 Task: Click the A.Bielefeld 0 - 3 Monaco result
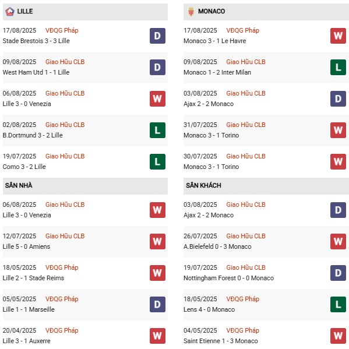pyautogui.click(x=217, y=246)
